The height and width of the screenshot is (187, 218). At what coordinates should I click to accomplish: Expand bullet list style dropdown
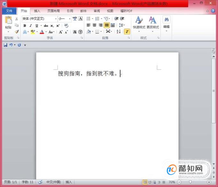(93, 19)
